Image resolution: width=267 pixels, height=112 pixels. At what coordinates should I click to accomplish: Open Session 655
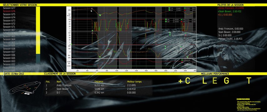coord(9,58)
